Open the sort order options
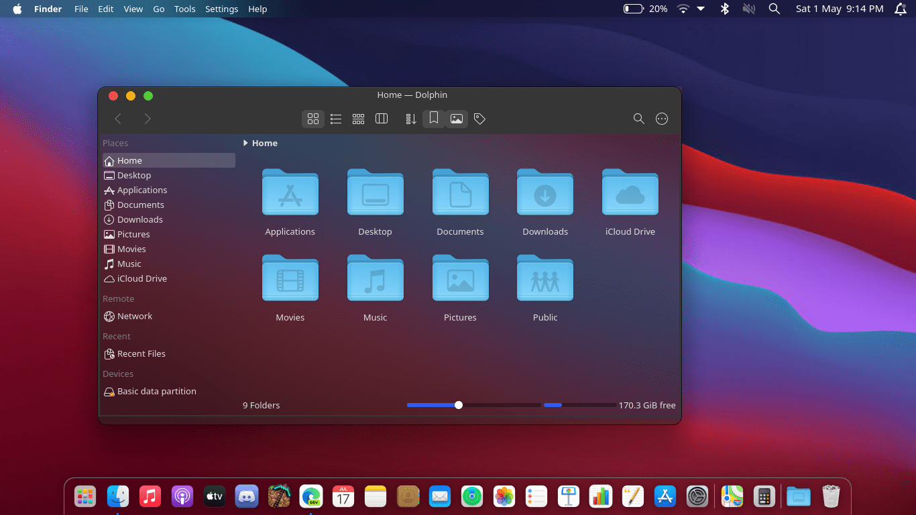The width and height of the screenshot is (916, 515). pos(410,119)
